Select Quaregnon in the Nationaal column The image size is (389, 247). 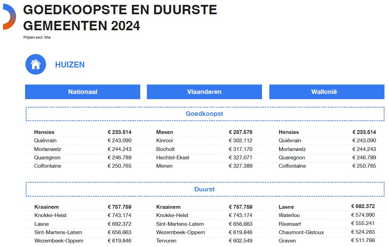pos(47,158)
